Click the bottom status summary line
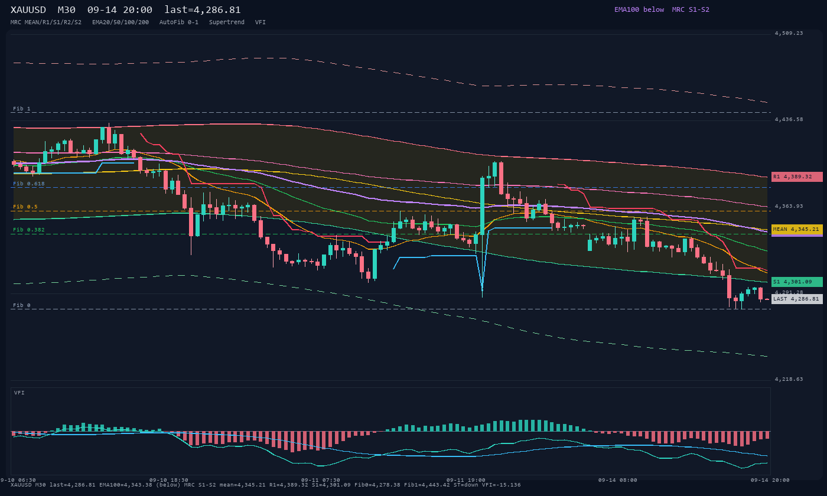Image resolution: width=827 pixels, height=496 pixels. [266, 485]
